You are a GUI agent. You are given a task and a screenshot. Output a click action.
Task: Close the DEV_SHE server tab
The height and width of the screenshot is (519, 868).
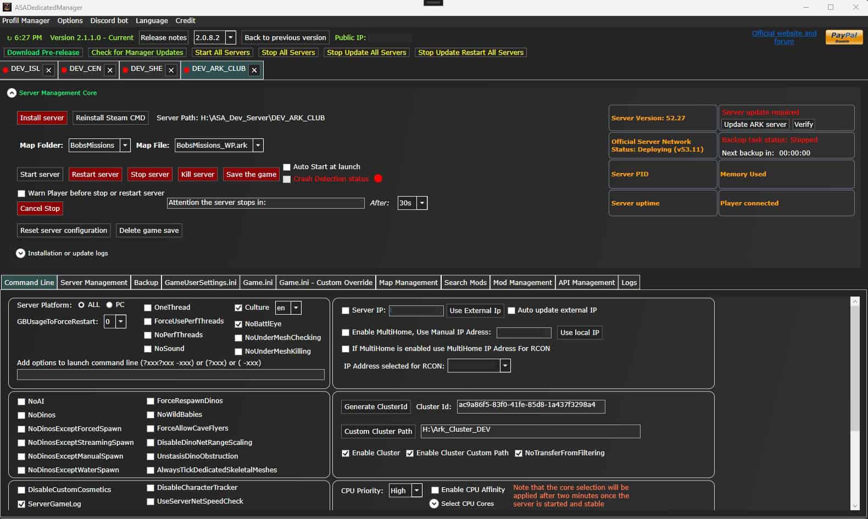(171, 70)
